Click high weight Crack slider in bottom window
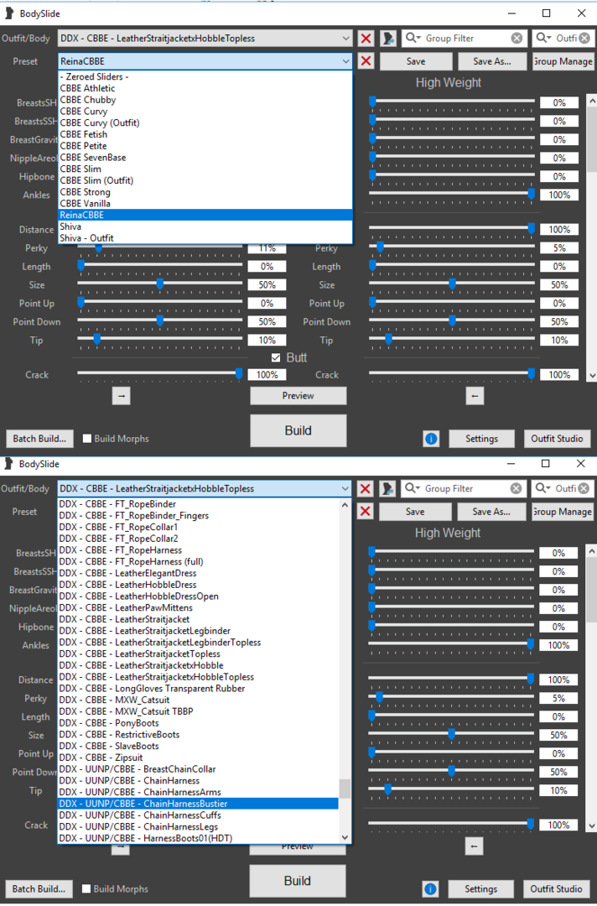Screen dimensions: 597x906 tap(451, 825)
